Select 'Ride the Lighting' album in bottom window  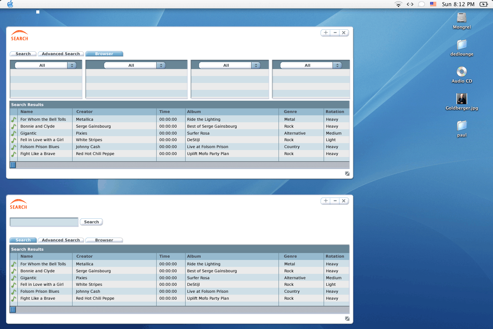tap(204, 264)
